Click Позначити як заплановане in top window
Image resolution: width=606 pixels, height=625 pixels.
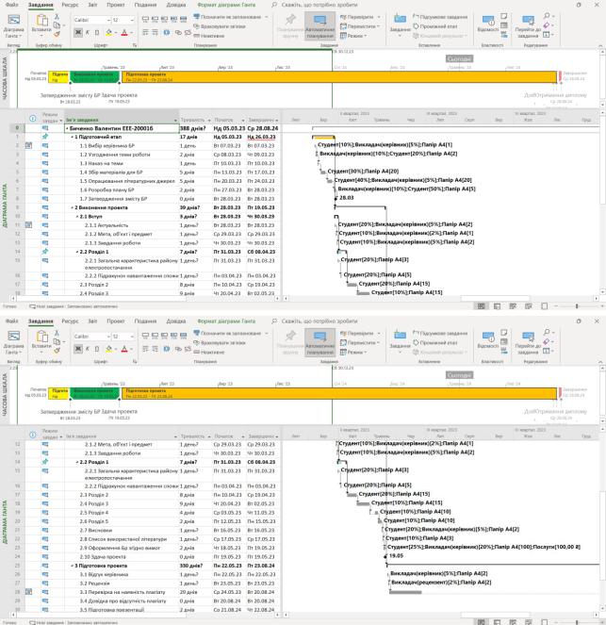pos(227,17)
